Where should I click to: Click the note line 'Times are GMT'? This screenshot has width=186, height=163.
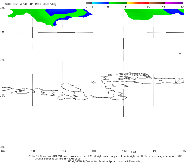49,156
